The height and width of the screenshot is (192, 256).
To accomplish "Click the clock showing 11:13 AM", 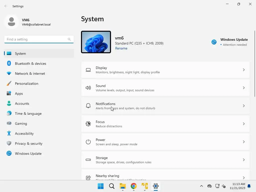I will tap(238, 184).
